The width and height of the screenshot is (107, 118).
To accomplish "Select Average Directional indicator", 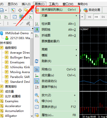I will [20, 53].
